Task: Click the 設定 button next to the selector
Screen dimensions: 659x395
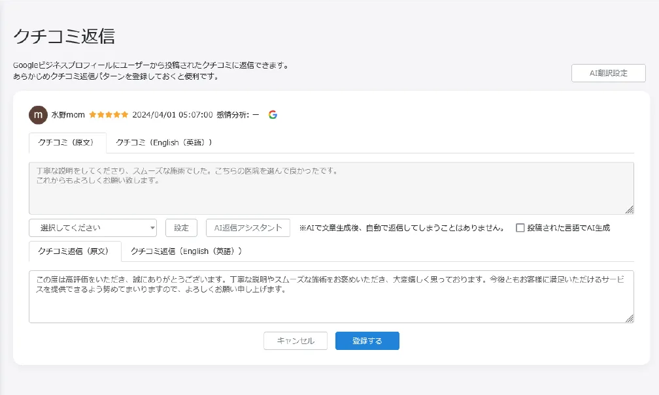Action: 181,227
